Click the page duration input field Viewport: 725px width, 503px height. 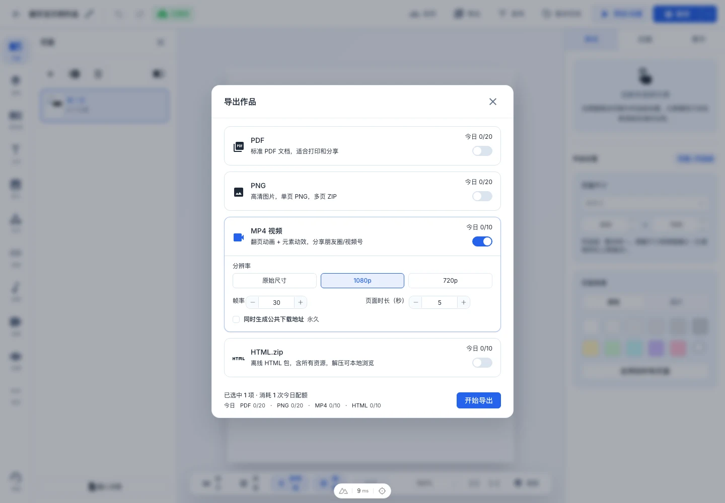440,302
